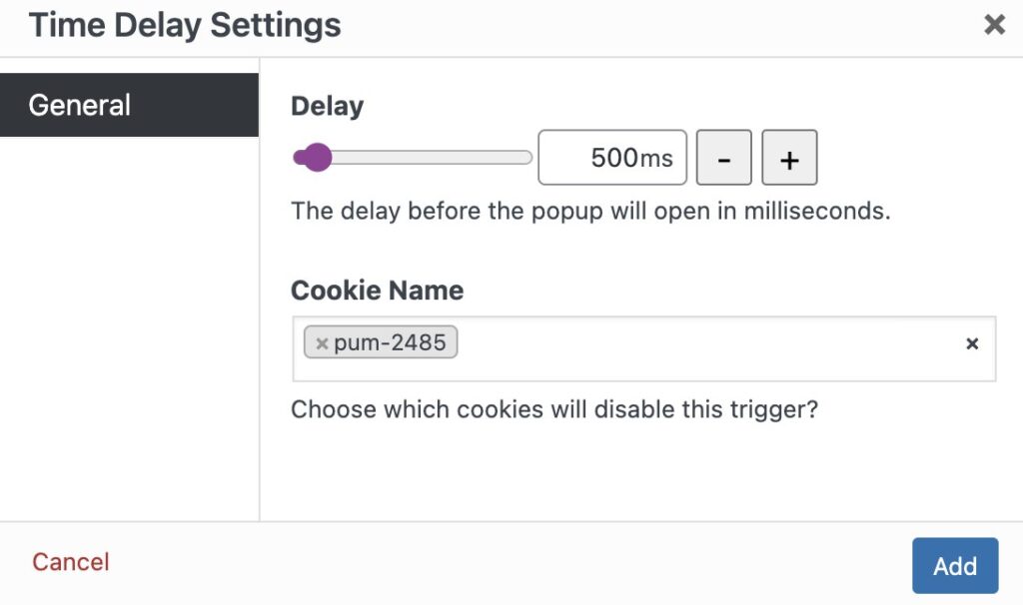Remove the pum-2485 cookie tag
The image size is (1023, 605).
[321, 343]
